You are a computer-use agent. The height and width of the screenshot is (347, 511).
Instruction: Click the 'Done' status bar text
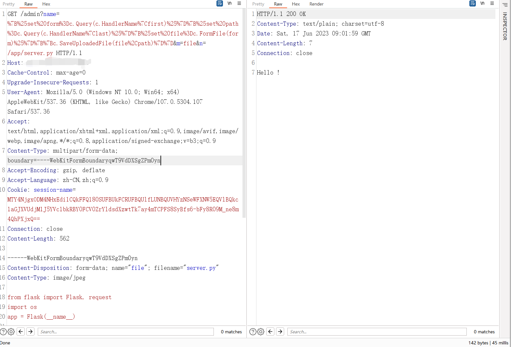[5, 343]
